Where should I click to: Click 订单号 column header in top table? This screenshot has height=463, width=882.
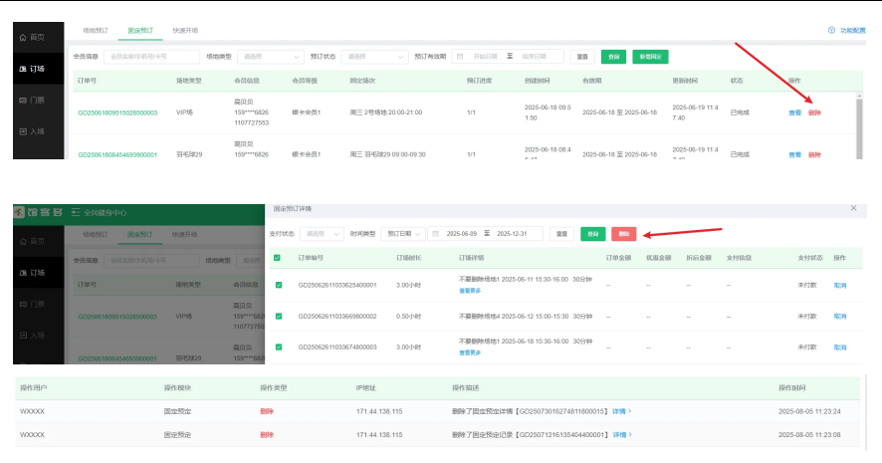tap(88, 81)
